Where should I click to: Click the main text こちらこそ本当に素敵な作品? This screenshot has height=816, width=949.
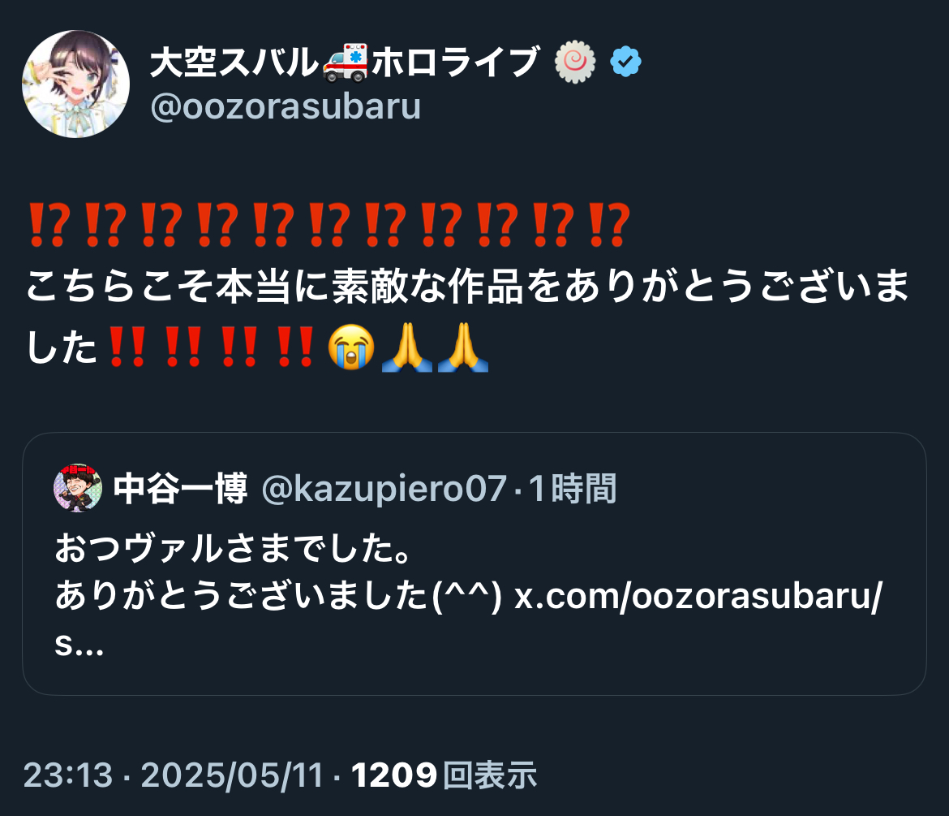click(x=274, y=286)
